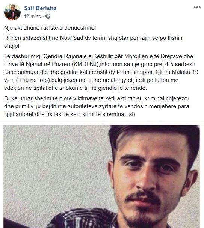Image resolution: width=204 pixels, height=228 pixels.
Task: Click the paragraph starting 'Rrihen shtazerisht ne Novi Sad'
Action: pos(93,42)
